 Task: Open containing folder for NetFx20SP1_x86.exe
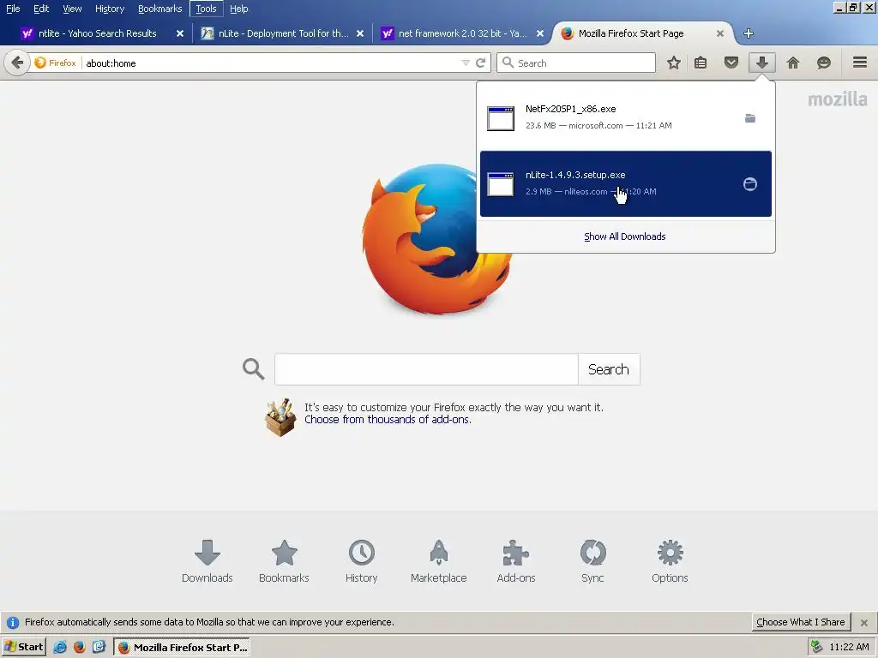coord(750,118)
